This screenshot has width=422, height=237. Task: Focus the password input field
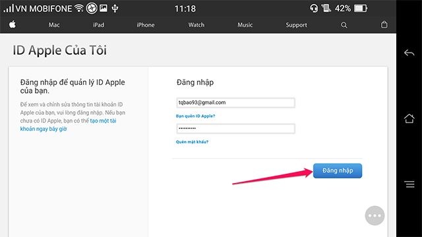tap(235, 128)
